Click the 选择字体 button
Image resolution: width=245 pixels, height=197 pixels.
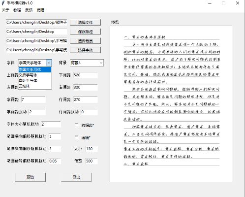click(x=86, y=50)
